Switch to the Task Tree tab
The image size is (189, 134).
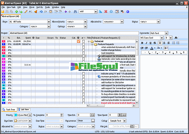[9, 110]
